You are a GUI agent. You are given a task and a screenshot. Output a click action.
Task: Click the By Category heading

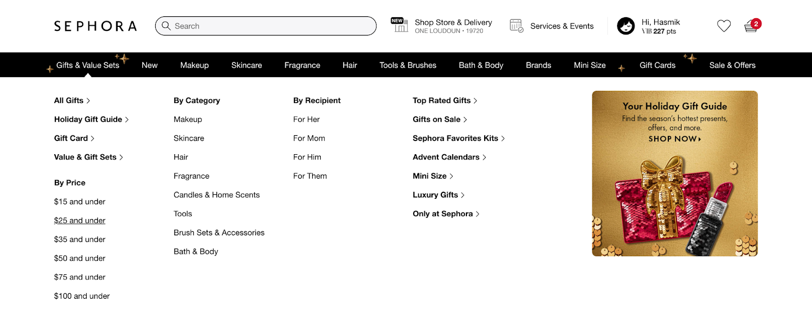pyautogui.click(x=197, y=100)
